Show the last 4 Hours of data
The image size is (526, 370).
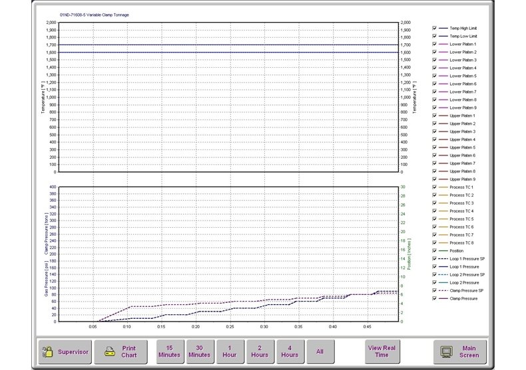pos(290,351)
